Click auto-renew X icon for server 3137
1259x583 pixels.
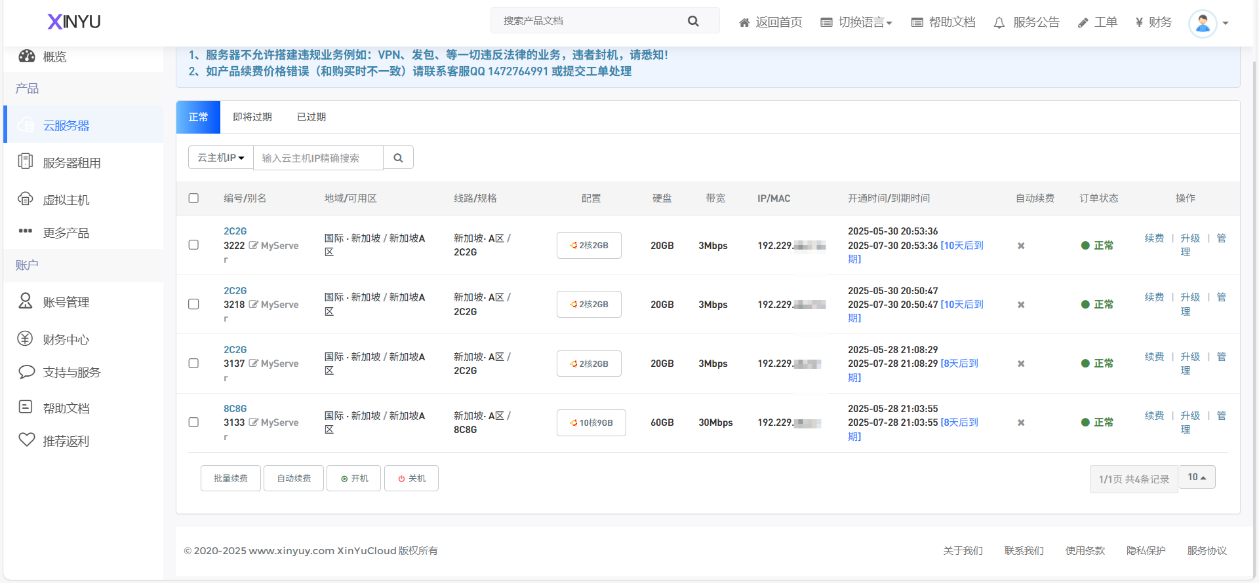tap(1021, 364)
